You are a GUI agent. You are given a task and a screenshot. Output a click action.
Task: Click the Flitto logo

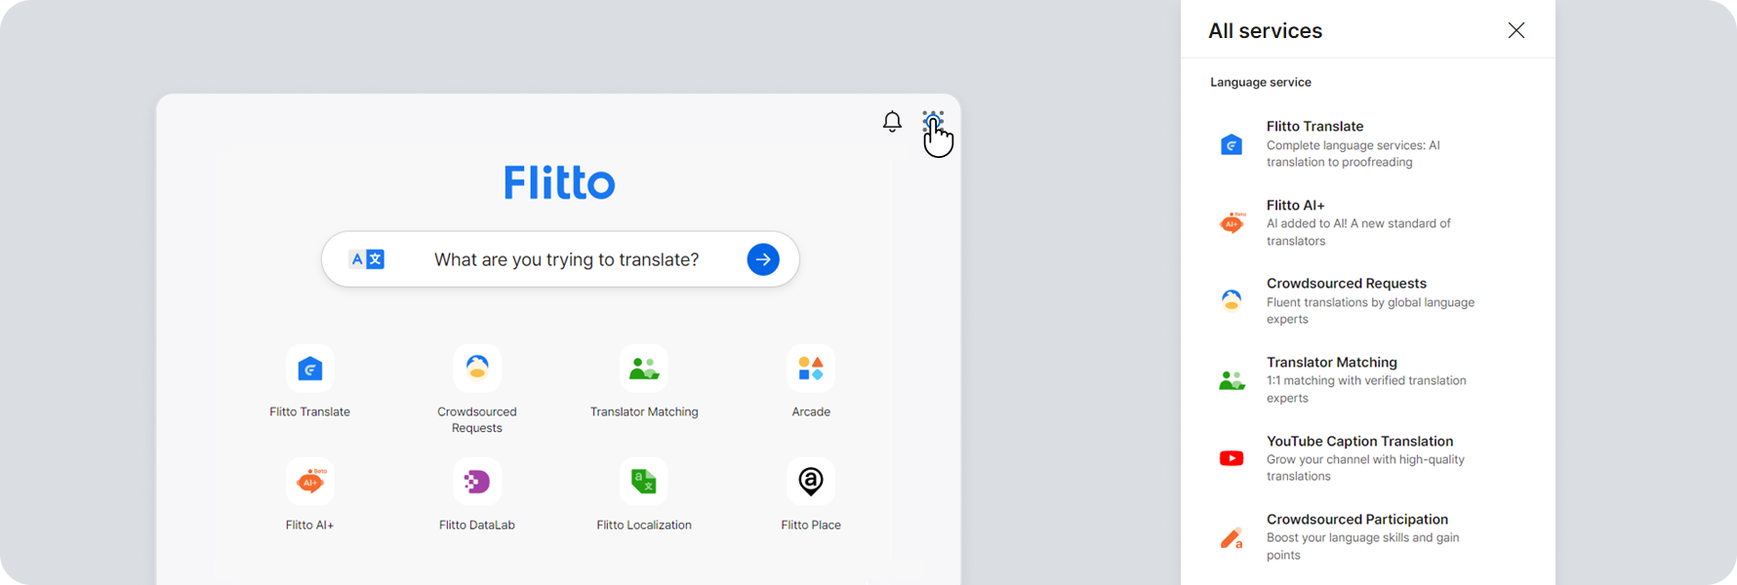(559, 182)
